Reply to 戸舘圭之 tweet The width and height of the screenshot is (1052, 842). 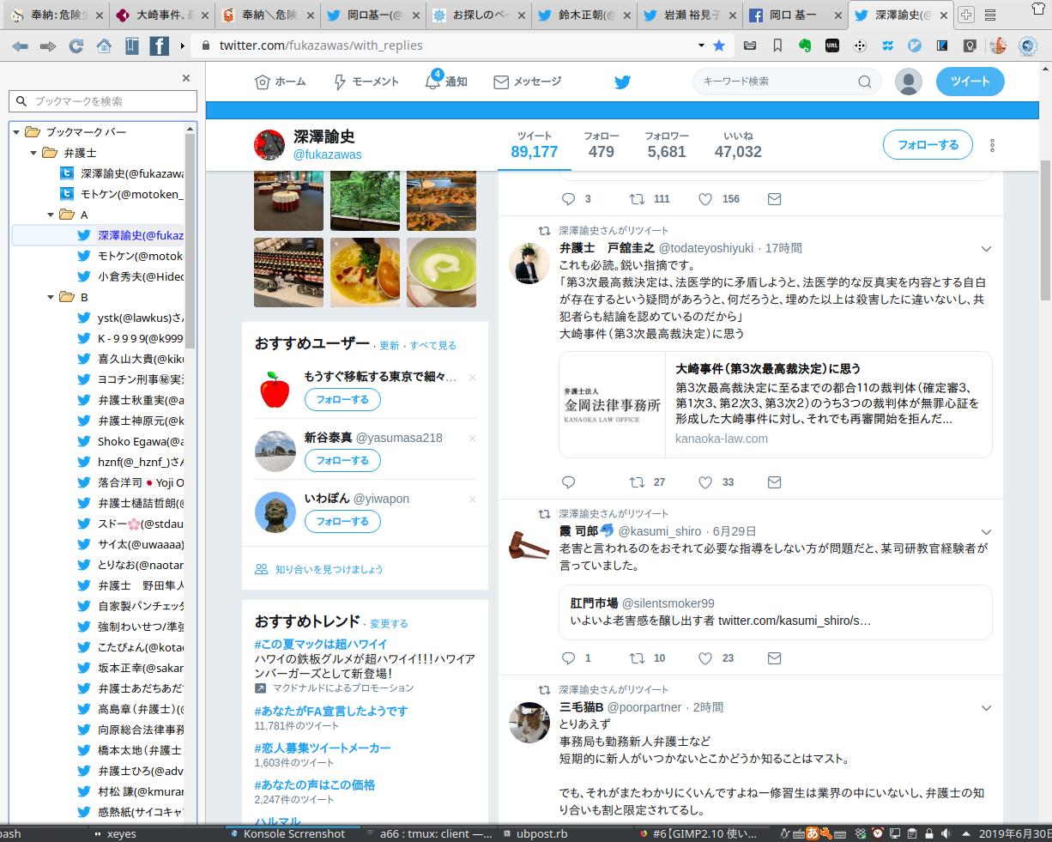[568, 482]
